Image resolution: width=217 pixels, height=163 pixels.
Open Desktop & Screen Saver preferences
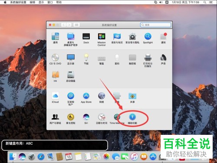click(x=71, y=39)
